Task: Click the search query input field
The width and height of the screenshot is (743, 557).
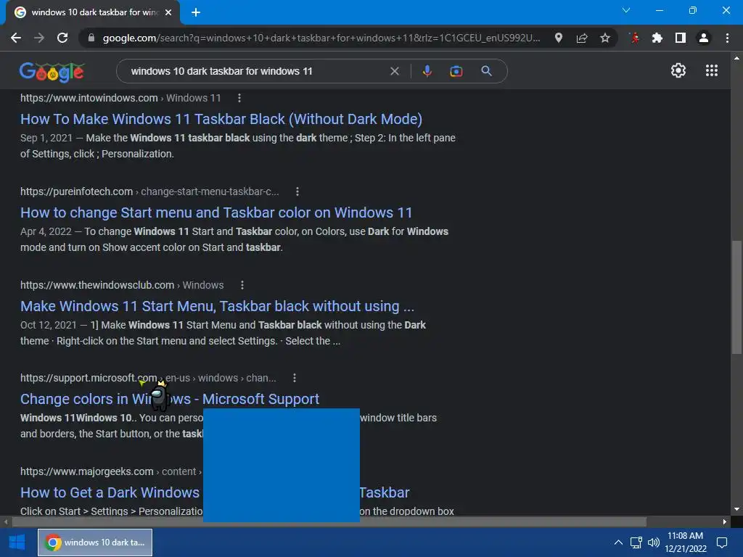Action: tap(256, 71)
